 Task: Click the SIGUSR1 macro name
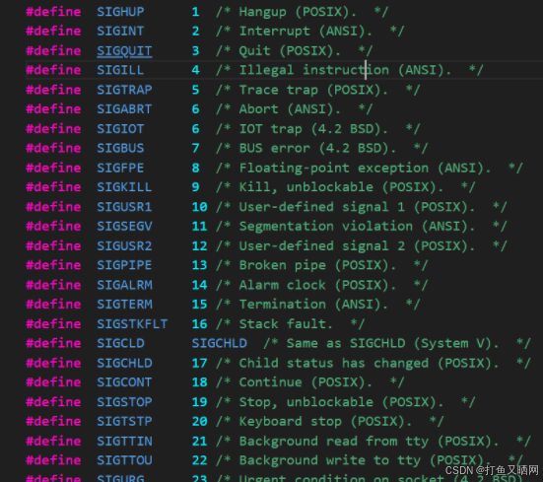[x=124, y=207]
